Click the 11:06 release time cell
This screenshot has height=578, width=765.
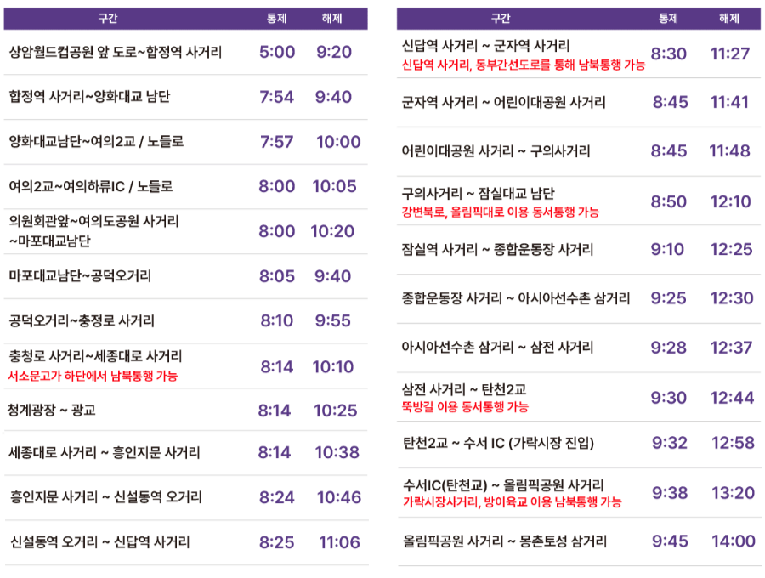339,542
